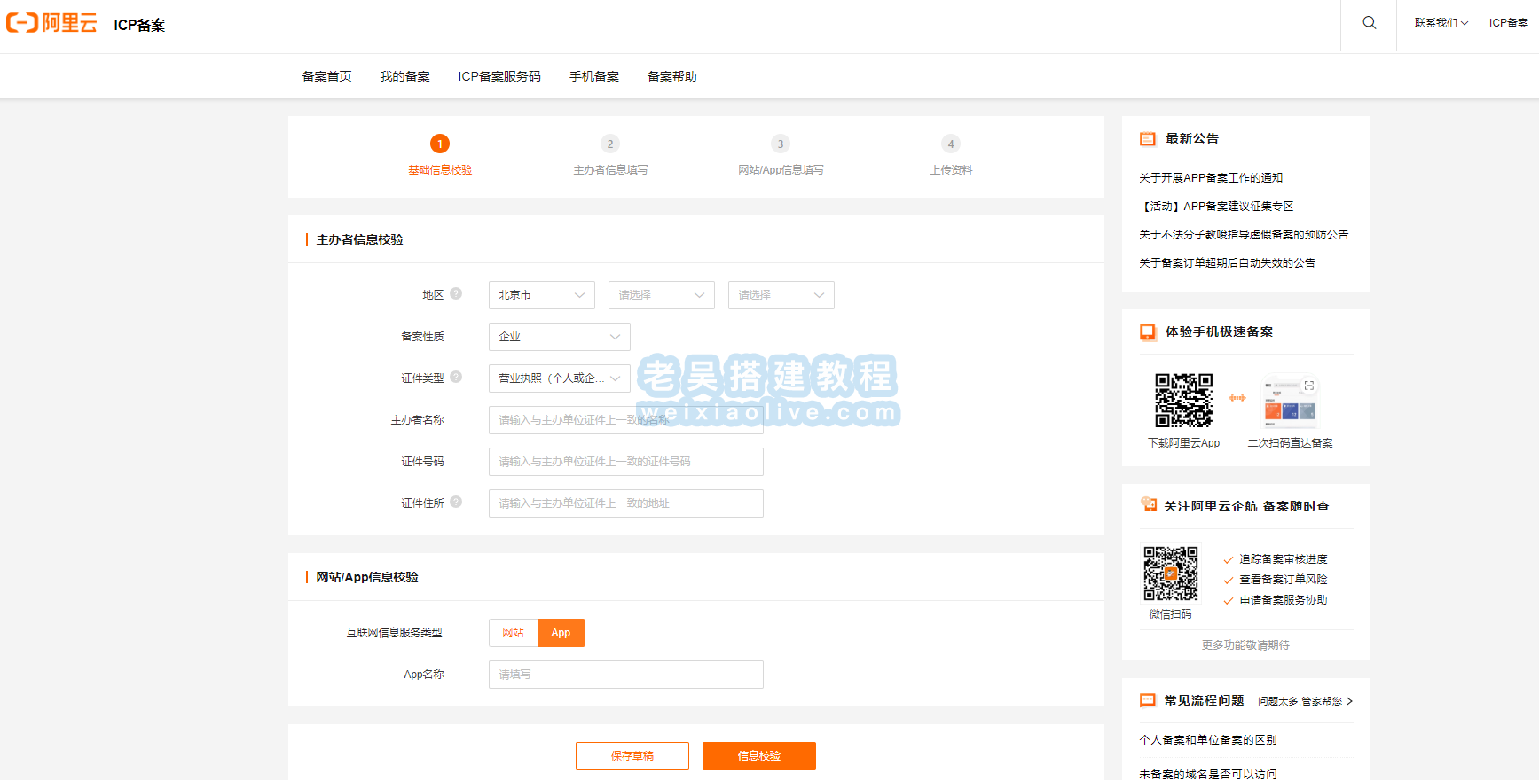Click step 1 circle 基础信息校验
Image resolution: width=1539 pixels, height=780 pixels.
click(440, 144)
